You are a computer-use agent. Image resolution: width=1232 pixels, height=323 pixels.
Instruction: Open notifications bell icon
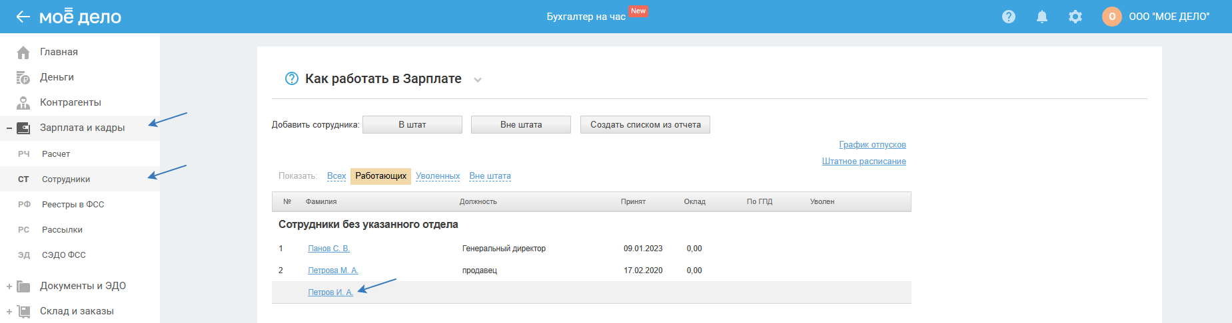1041,17
